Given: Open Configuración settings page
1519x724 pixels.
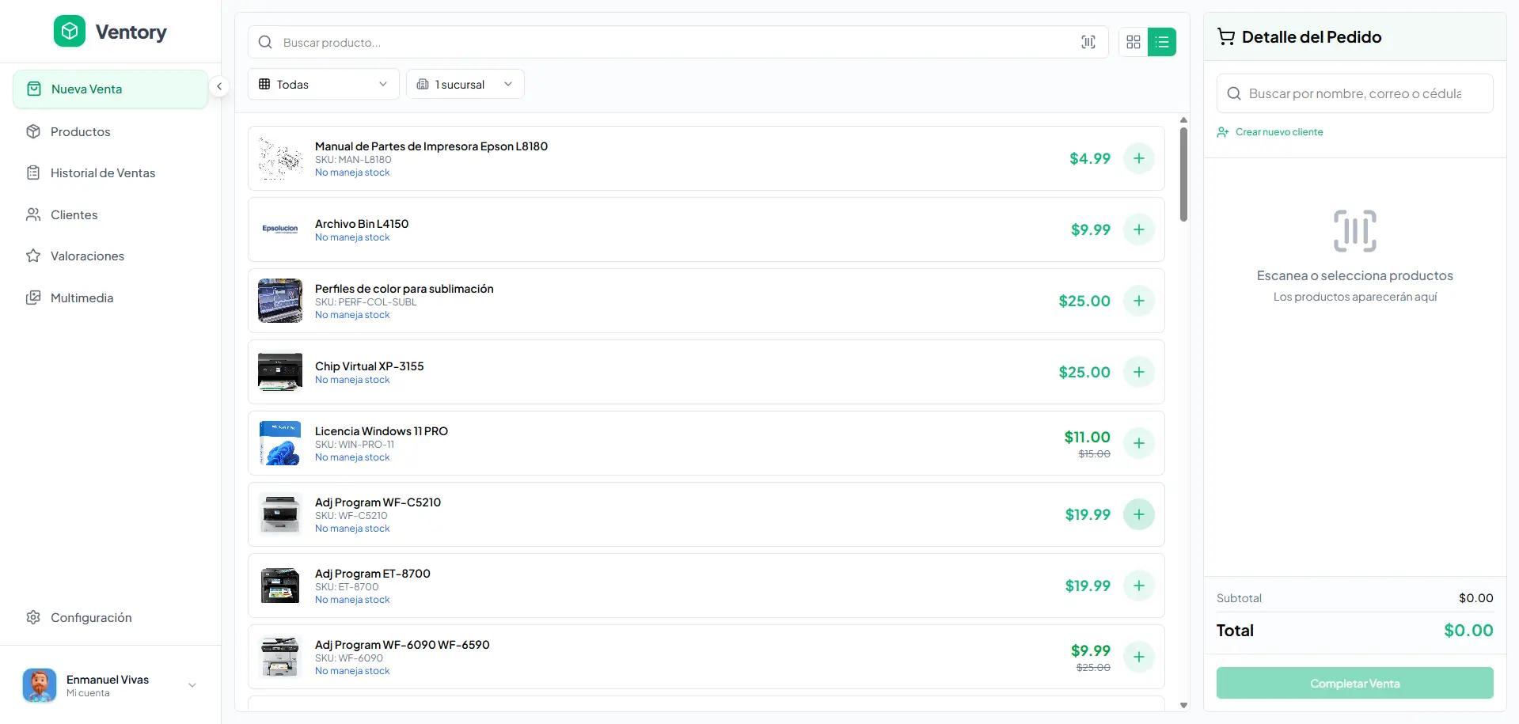Looking at the screenshot, I should point(91,618).
